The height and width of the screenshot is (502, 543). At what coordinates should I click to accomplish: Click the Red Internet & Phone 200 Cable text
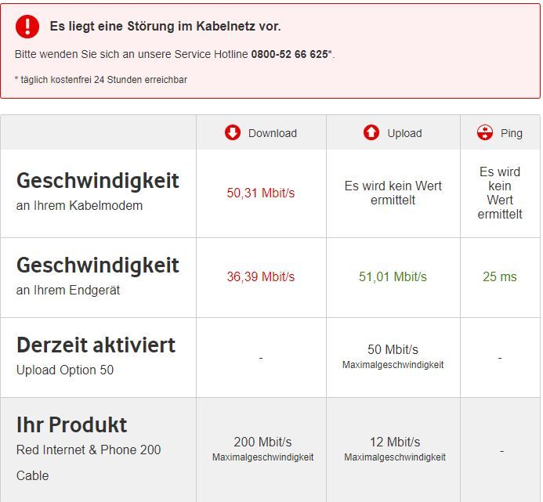(89, 450)
